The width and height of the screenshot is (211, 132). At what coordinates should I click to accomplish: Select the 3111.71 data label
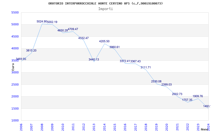coord(146,68)
